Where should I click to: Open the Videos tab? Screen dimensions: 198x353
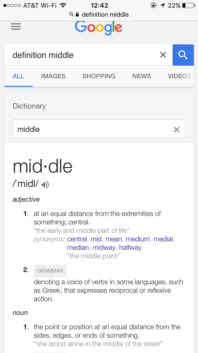click(180, 76)
